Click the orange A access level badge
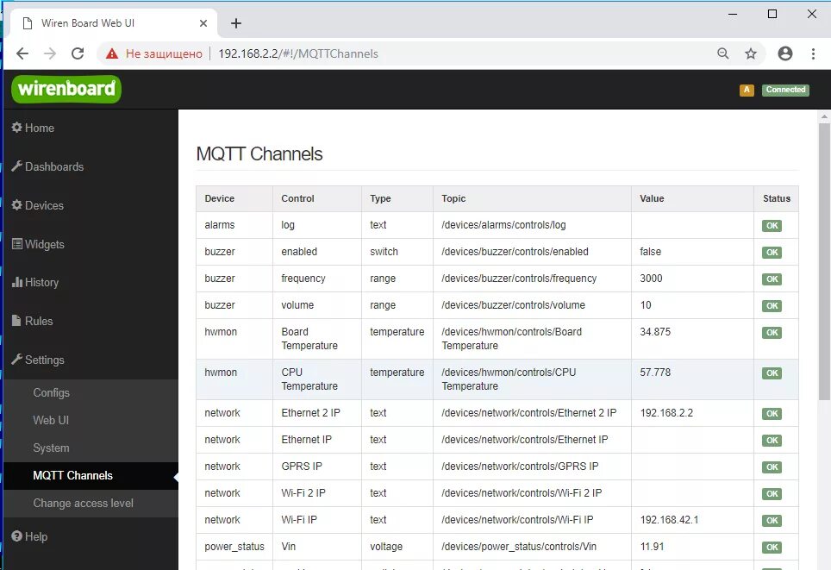This screenshot has height=570, width=831. pos(747,90)
